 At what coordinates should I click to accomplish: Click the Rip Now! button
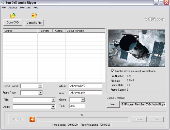(18, 120)
